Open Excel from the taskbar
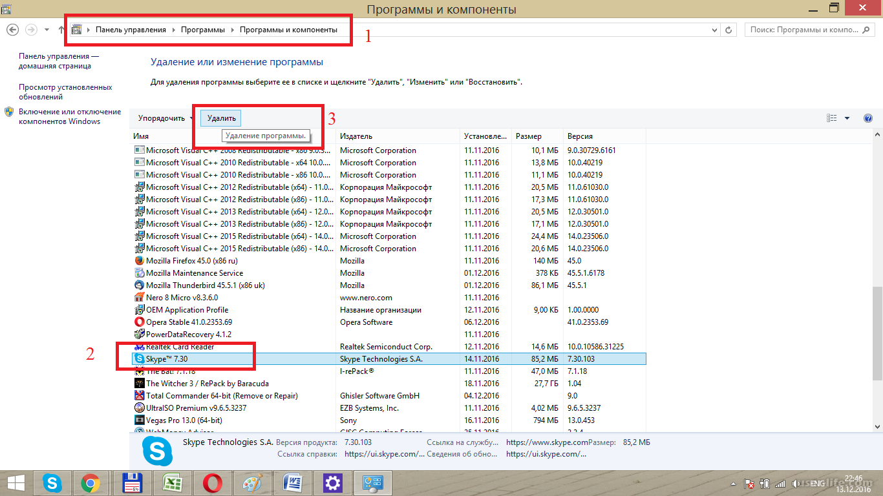Screen dimensions: 883x496 [171, 483]
